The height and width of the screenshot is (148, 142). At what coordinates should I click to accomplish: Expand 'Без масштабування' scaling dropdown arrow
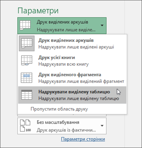click(x=102, y=126)
